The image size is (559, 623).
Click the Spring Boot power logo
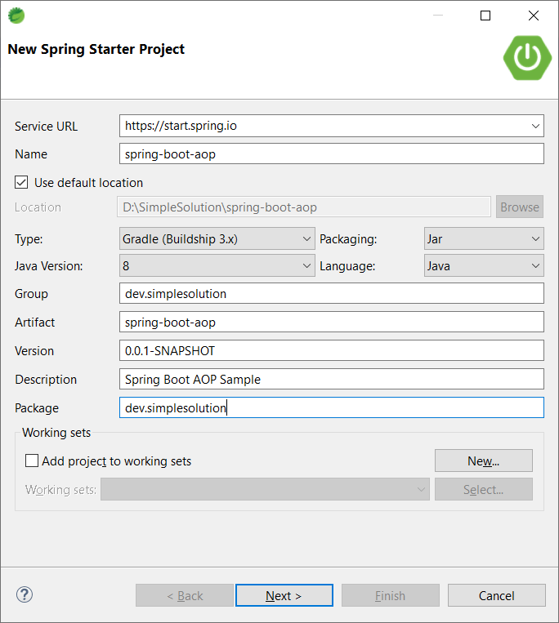click(527, 58)
